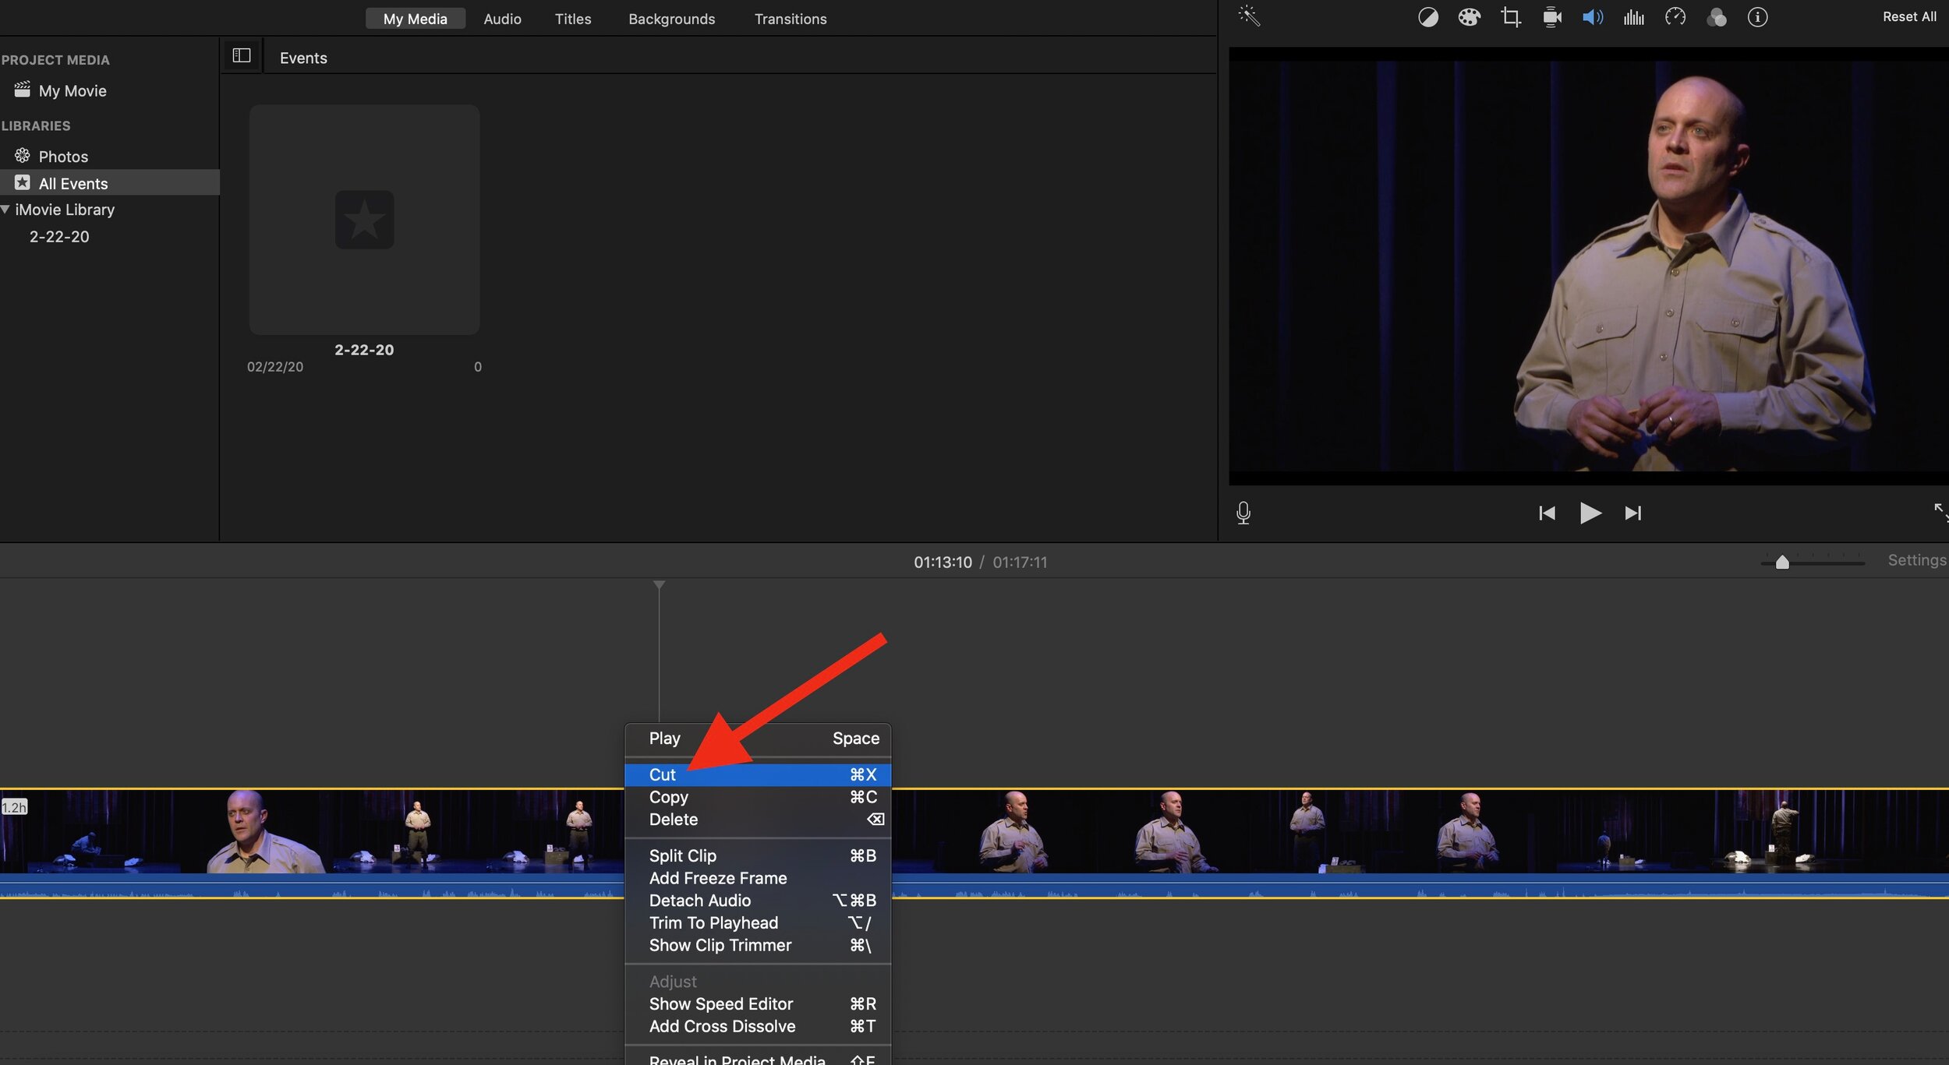Click the fullscreen arrows icon
This screenshot has height=1065, width=1949.
click(x=1941, y=511)
